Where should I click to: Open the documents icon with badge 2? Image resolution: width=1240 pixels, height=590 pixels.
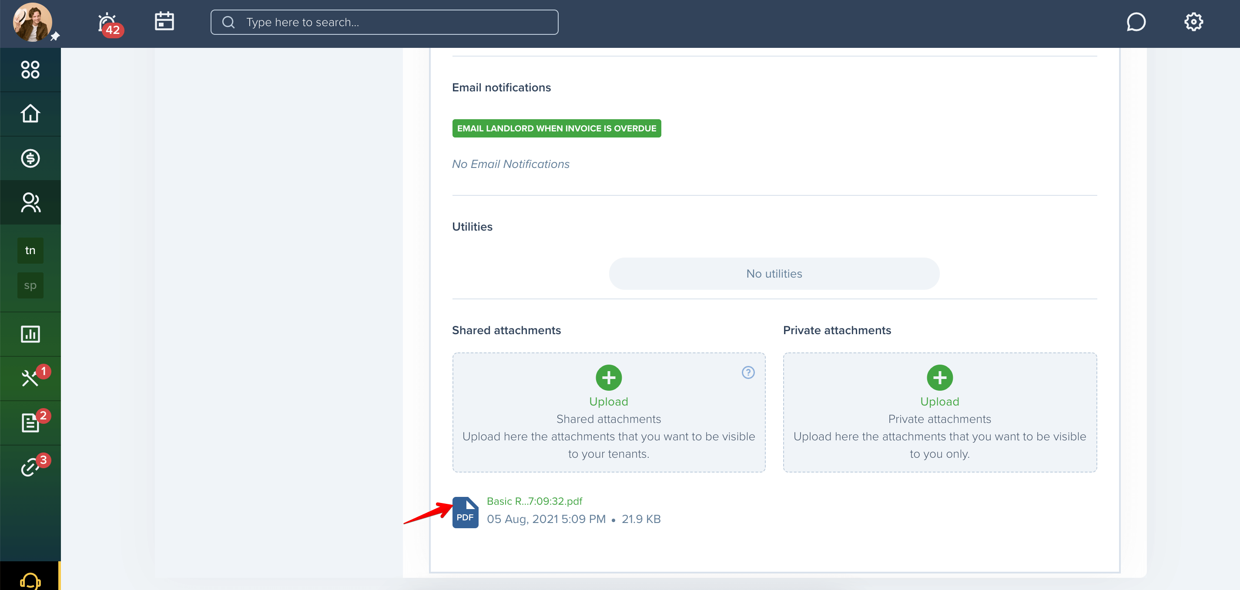(30, 422)
